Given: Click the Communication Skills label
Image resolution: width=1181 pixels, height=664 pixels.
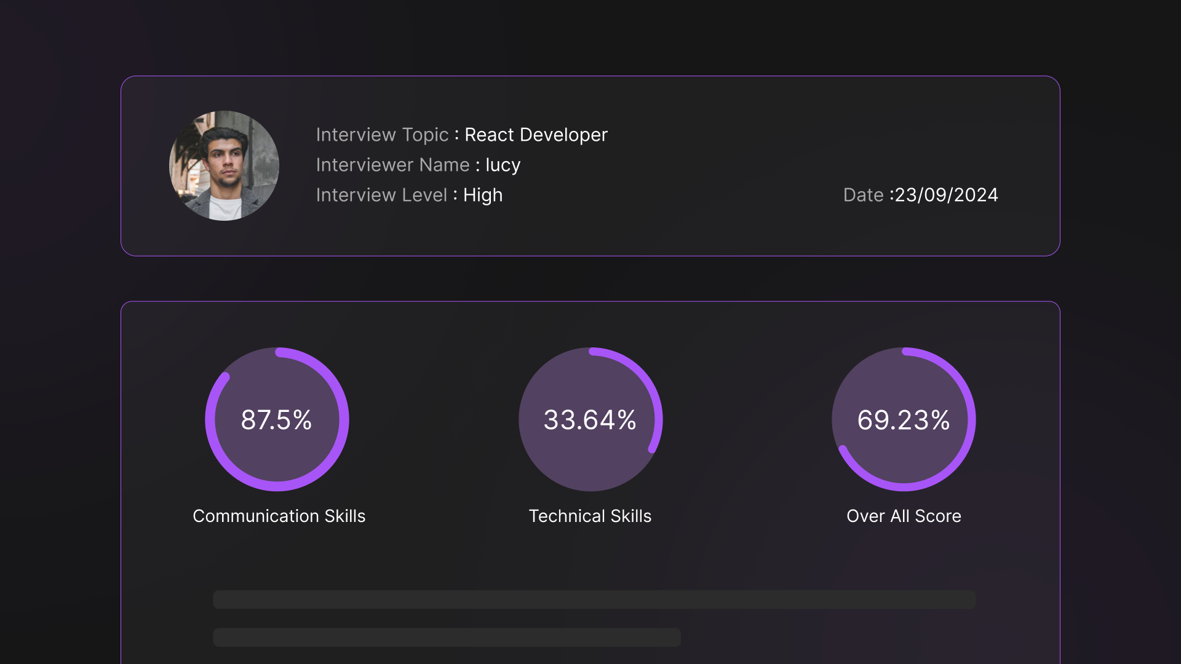Looking at the screenshot, I should tap(279, 516).
